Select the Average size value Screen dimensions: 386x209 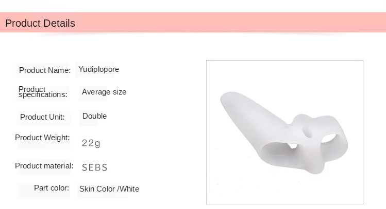tap(104, 92)
